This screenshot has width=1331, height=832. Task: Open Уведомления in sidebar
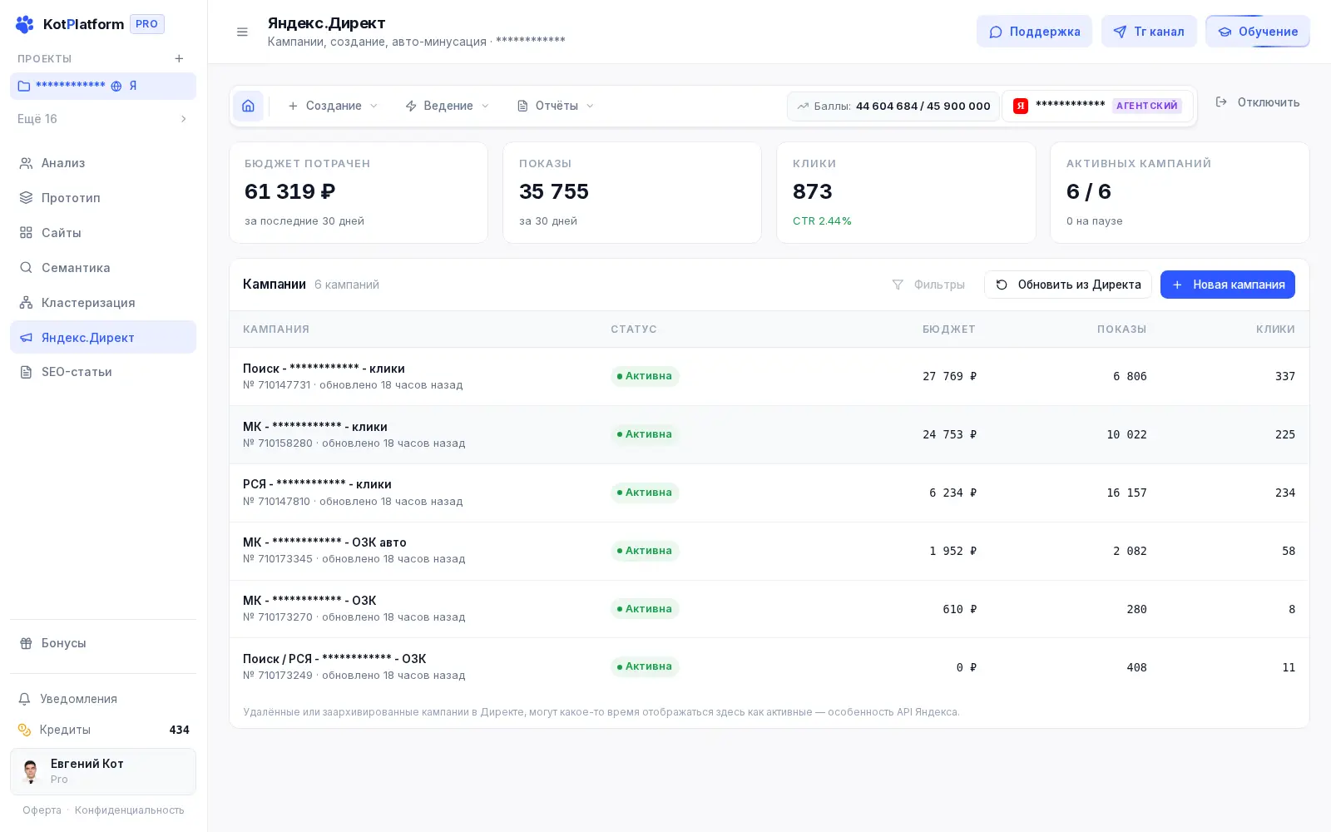103,699
